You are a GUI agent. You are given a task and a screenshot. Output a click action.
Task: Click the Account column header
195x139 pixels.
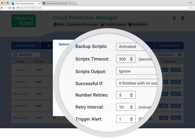[x=39, y=61]
